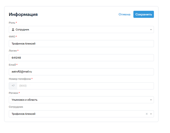Select the Email input with aatrofi2@mail.ru
This screenshot has height=133, width=170.
point(81,72)
